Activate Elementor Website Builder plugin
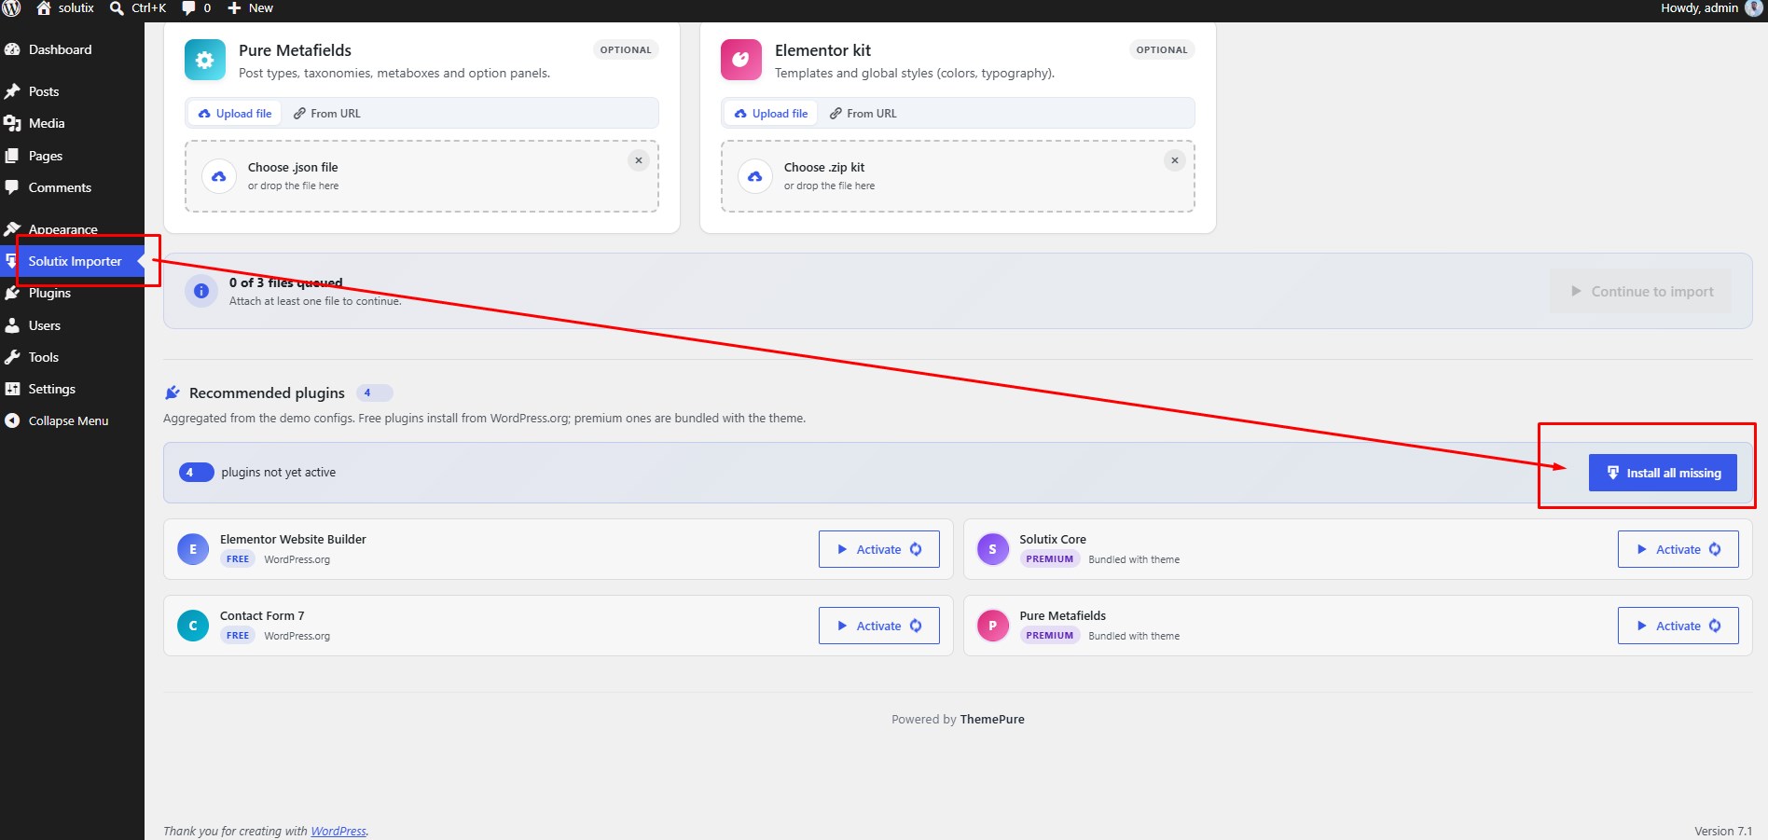Screen dimensions: 1768x840 878,549
